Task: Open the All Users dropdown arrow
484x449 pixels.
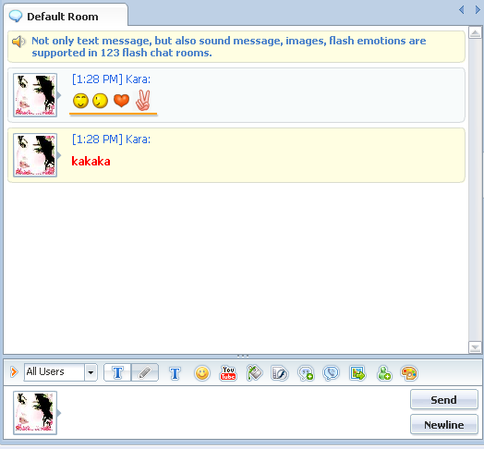Action: (91, 372)
